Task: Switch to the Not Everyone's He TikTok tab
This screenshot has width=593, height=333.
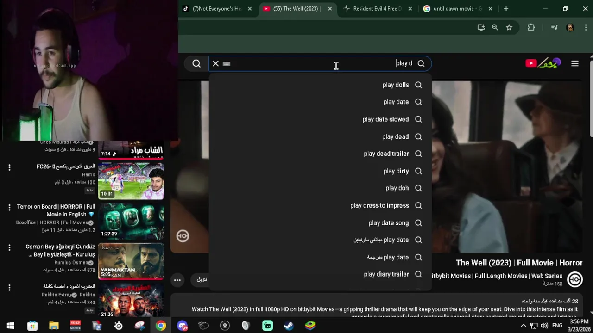Action: pos(218,9)
